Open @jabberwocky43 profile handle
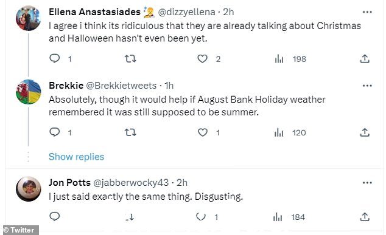This screenshot has width=386, height=235. [131, 182]
